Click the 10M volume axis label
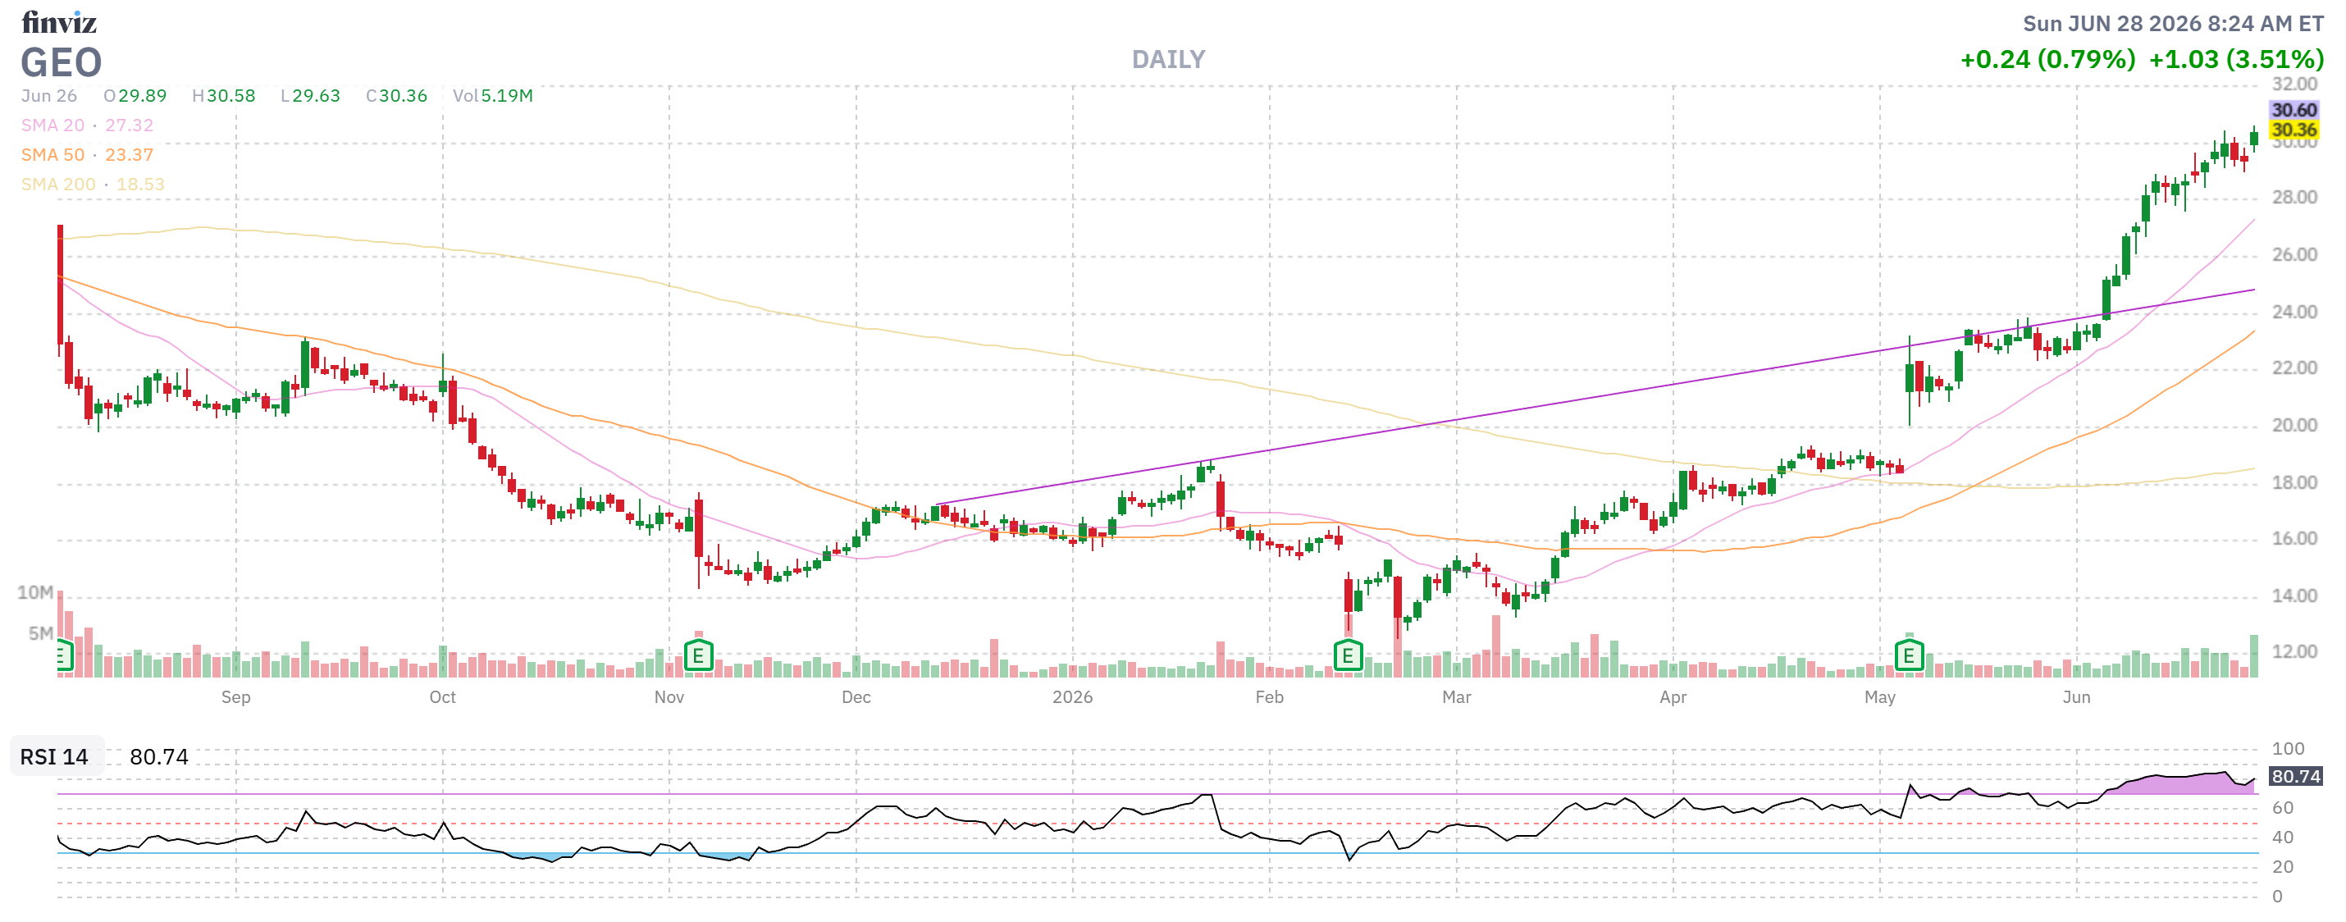 (x=35, y=593)
